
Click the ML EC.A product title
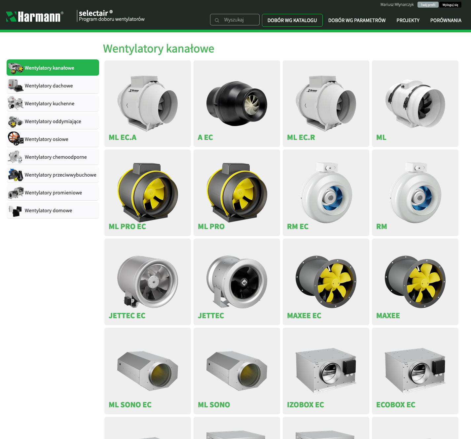tap(123, 137)
